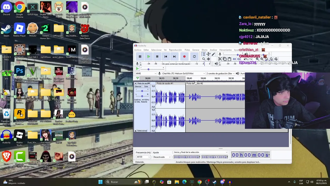Click Play-at-speed green button
330x186 pixels.
(x=137, y=69)
